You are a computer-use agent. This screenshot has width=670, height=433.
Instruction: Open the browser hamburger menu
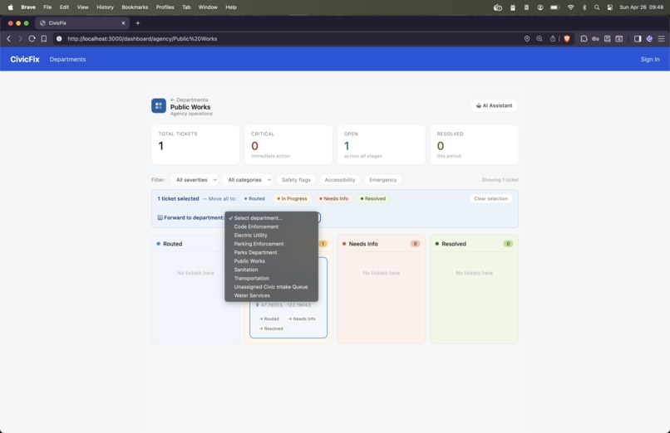coord(661,39)
